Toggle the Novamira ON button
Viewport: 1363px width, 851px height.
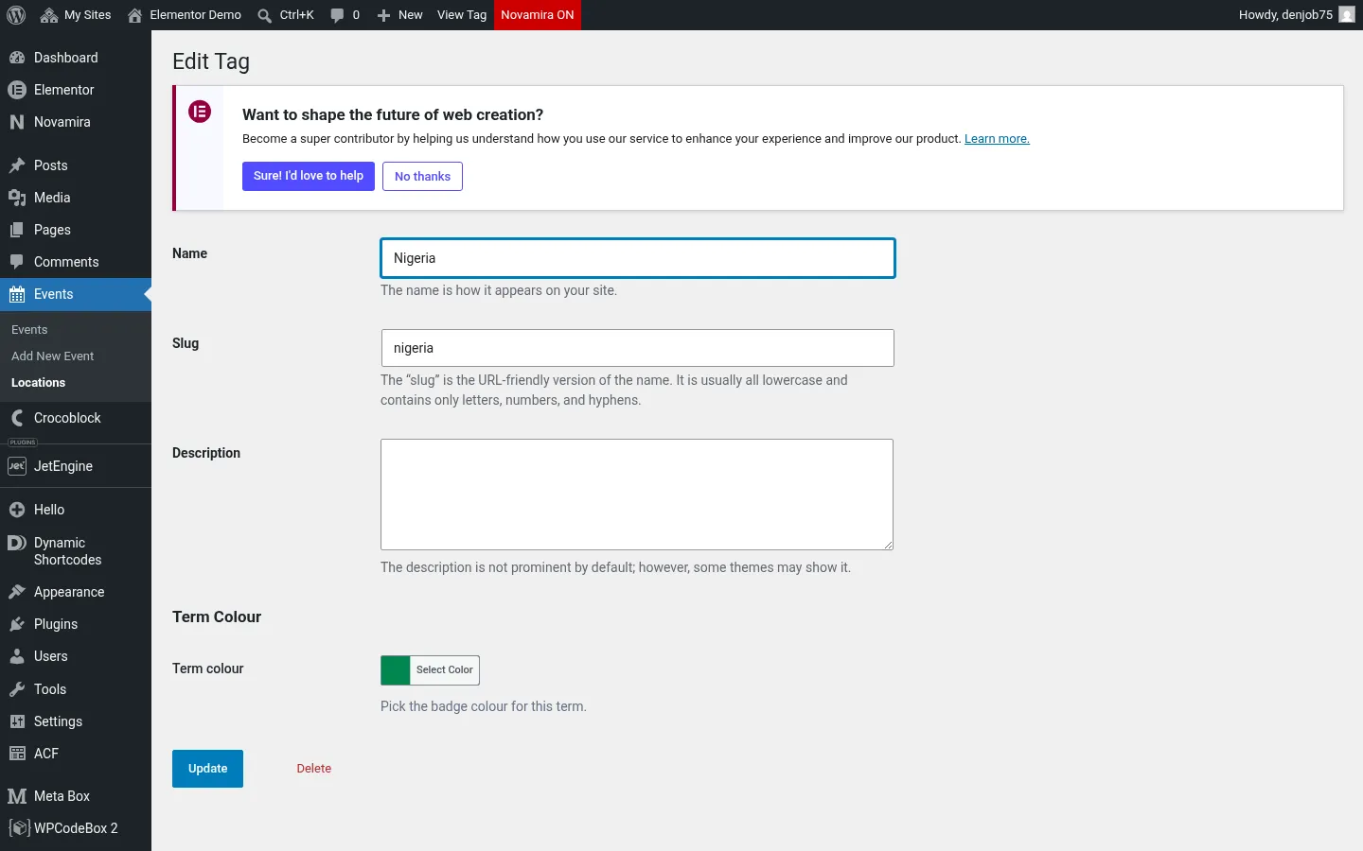point(538,15)
